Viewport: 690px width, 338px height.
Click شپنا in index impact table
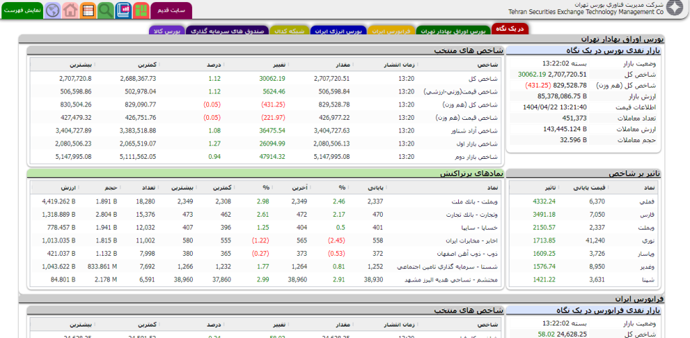click(650, 279)
